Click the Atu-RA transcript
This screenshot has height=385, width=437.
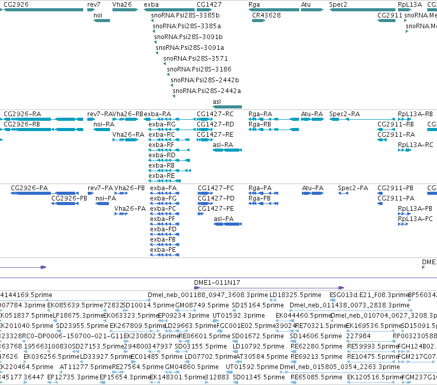(x=312, y=119)
